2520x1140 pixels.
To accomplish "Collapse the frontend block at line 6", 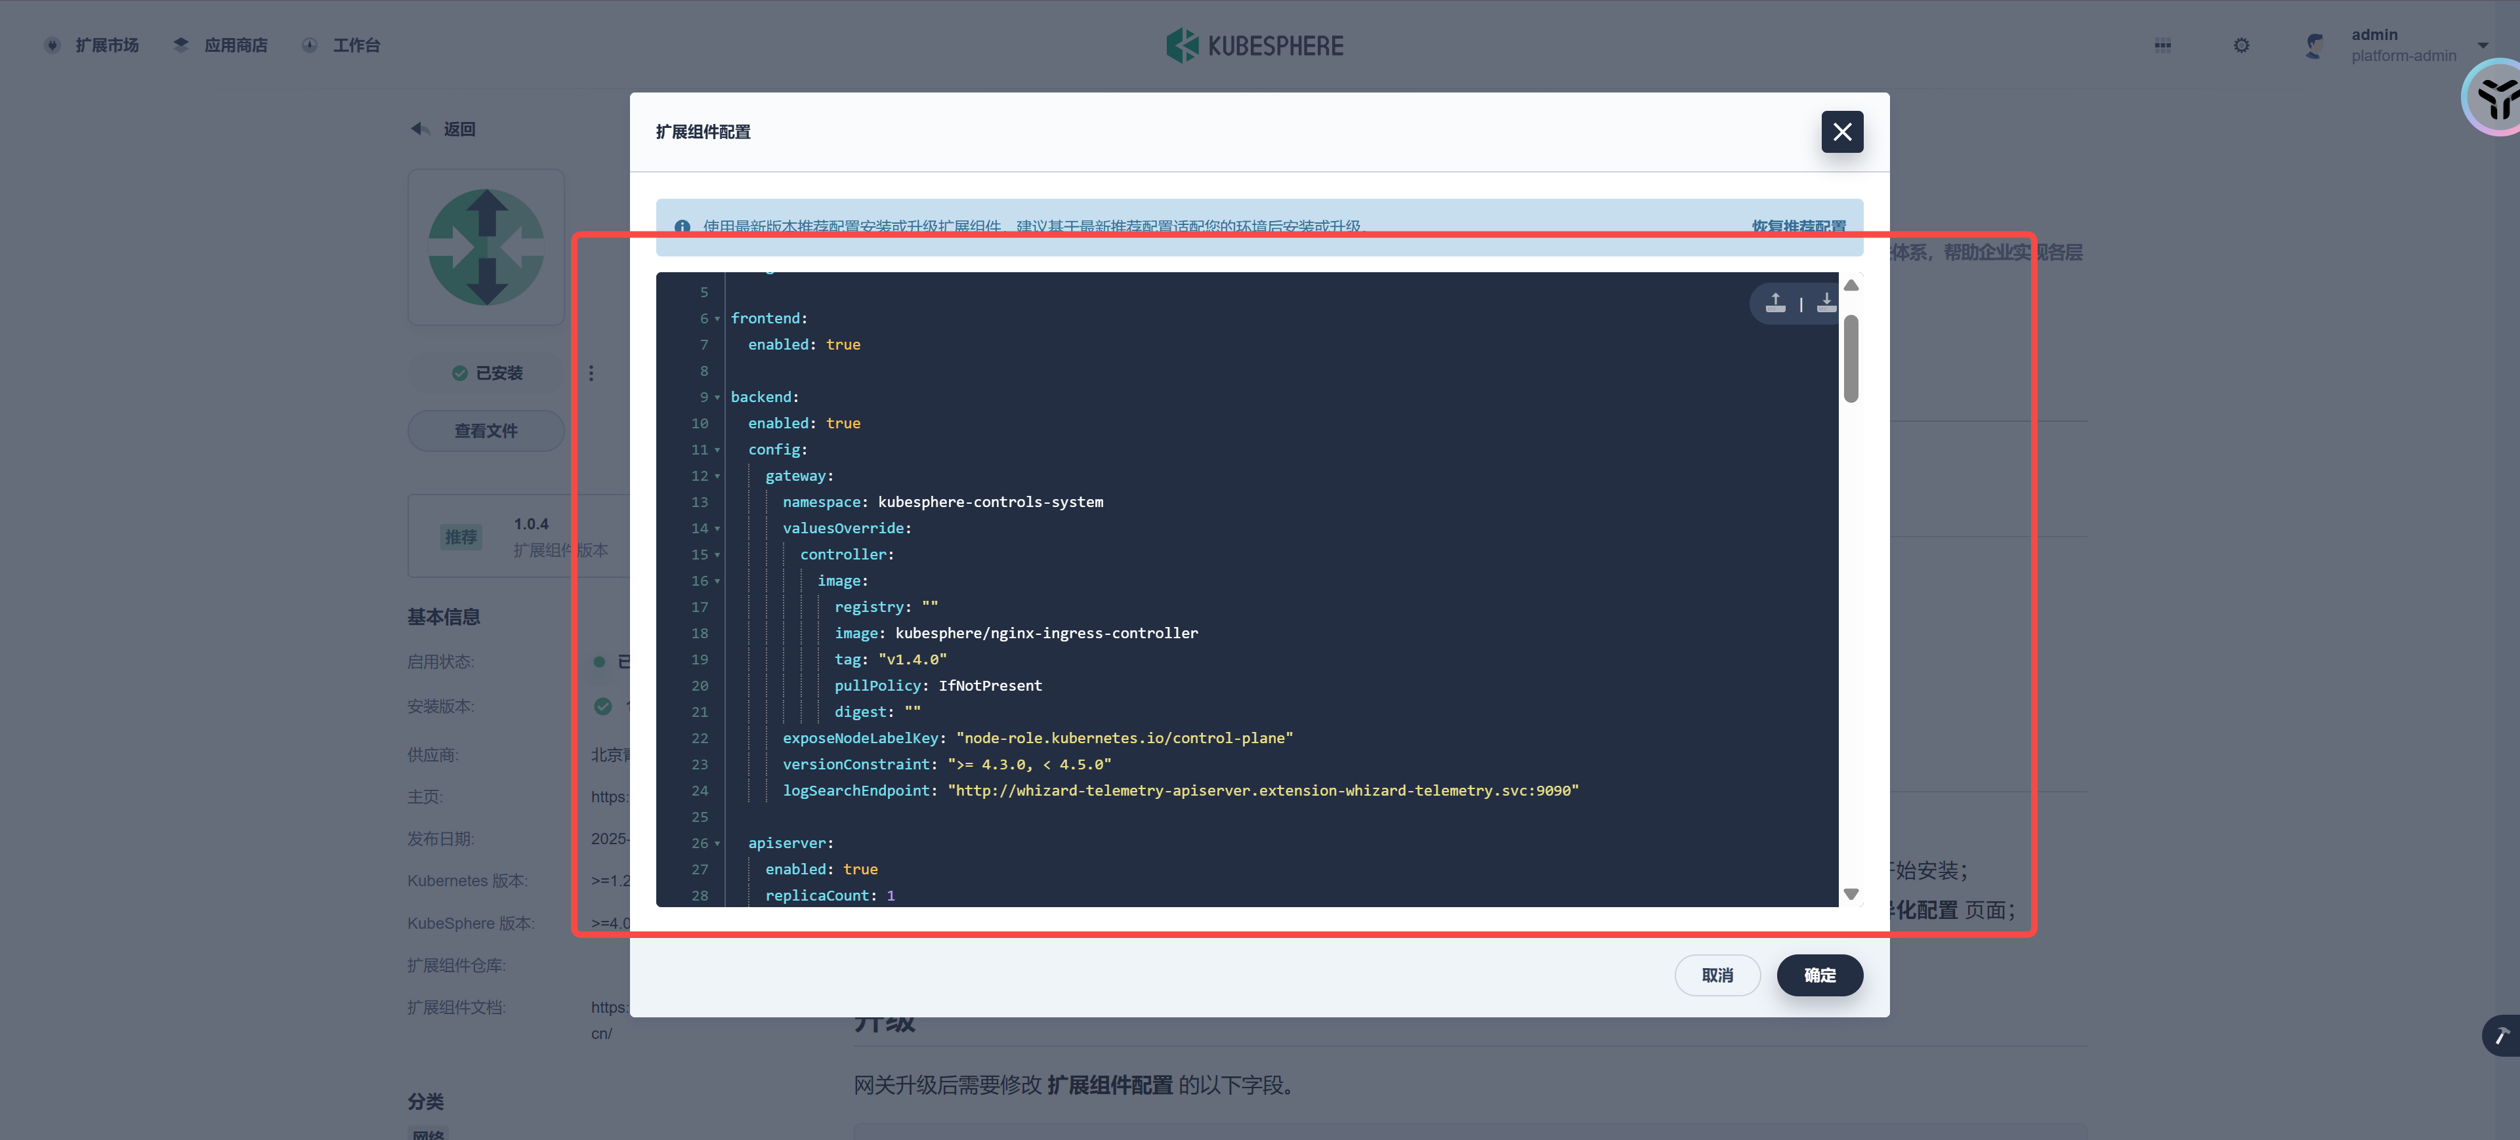I will (717, 319).
